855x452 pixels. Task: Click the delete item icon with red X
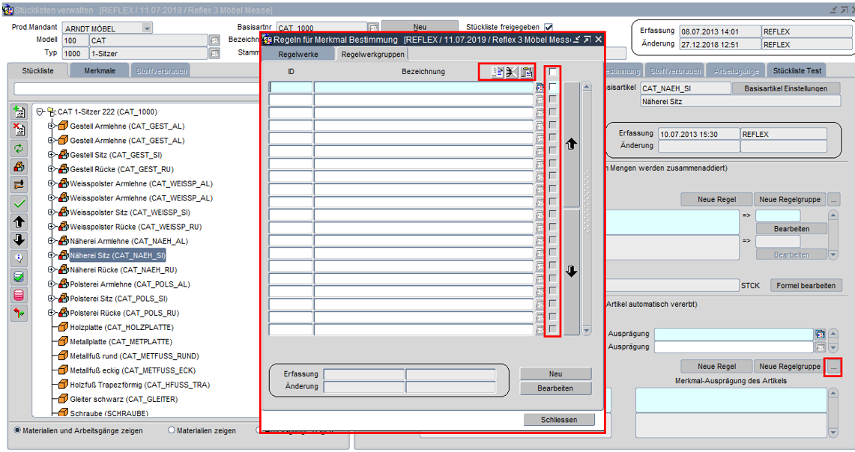19,129
